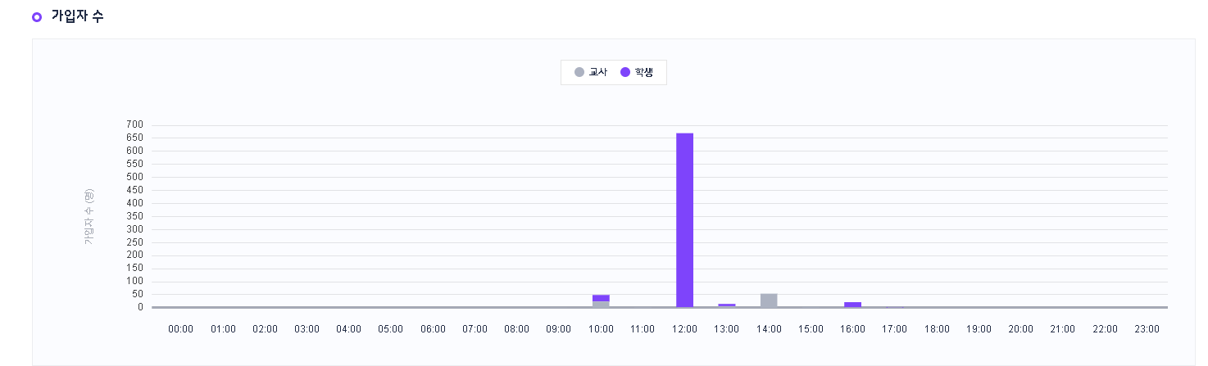This screenshot has width=1208, height=366.
Task: Click the 09:00 x-axis label
Action: point(558,329)
